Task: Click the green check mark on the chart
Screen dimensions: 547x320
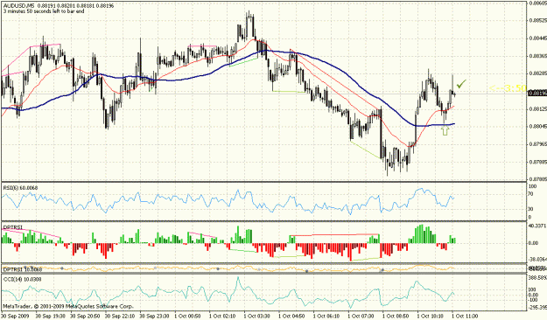Action: [461, 84]
